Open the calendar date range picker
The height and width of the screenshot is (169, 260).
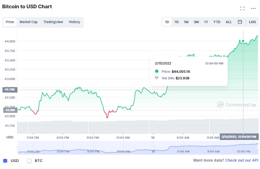pyautogui.click(x=240, y=22)
